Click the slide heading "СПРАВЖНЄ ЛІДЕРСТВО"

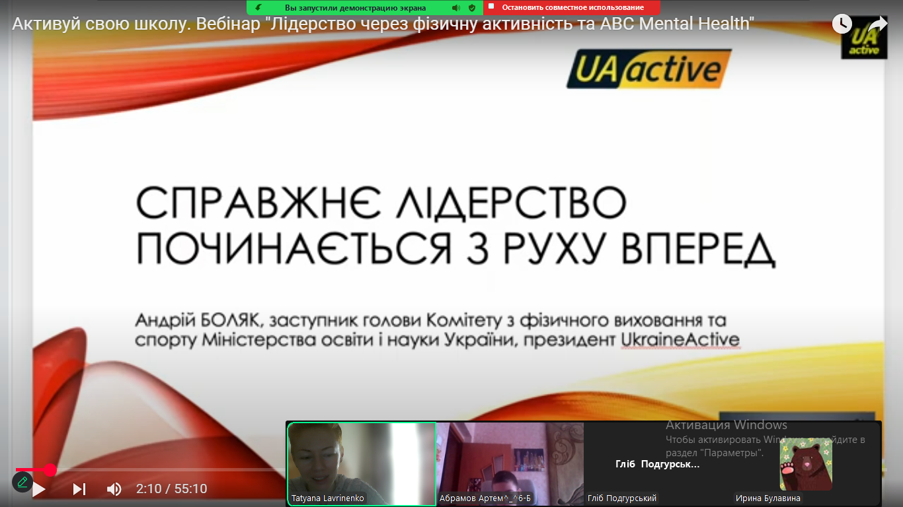(x=381, y=204)
